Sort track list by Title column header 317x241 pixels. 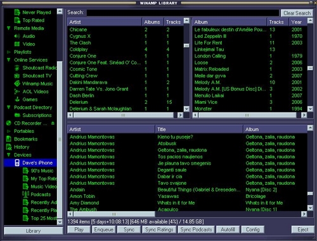[x=198, y=129]
